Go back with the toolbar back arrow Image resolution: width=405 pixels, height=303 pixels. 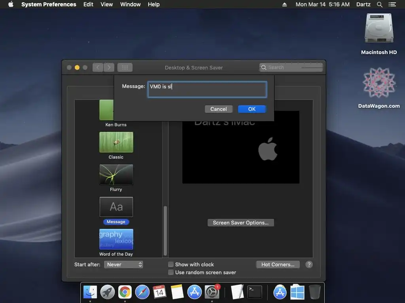click(98, 67)
